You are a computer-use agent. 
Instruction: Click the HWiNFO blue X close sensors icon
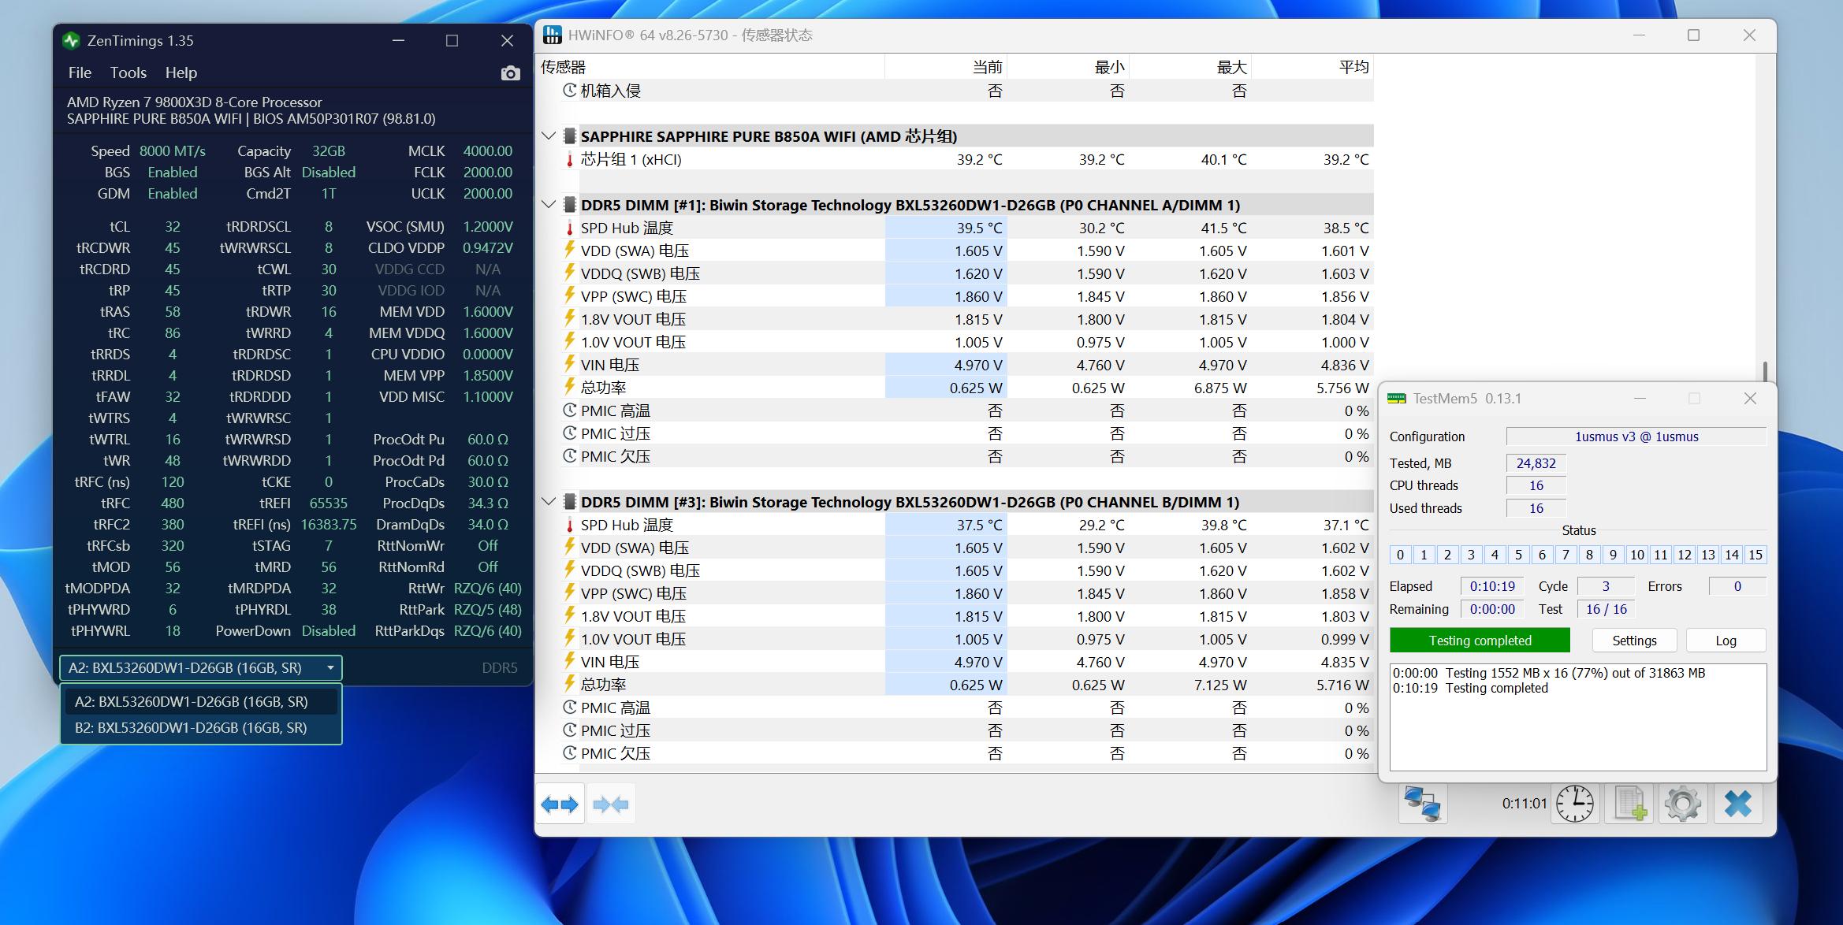point(1738,804)
